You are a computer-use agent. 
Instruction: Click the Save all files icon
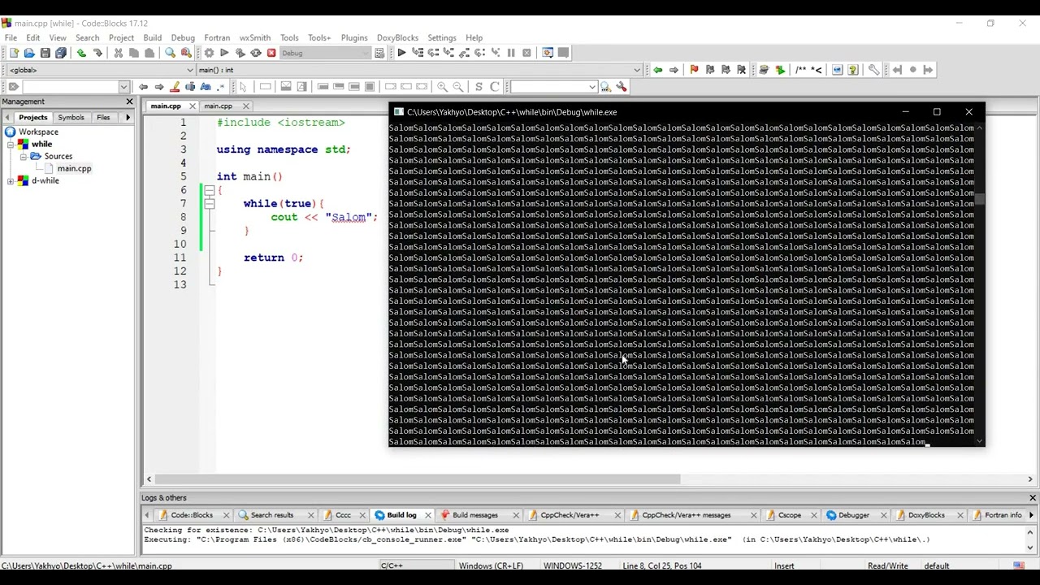[x=61, y=53]
